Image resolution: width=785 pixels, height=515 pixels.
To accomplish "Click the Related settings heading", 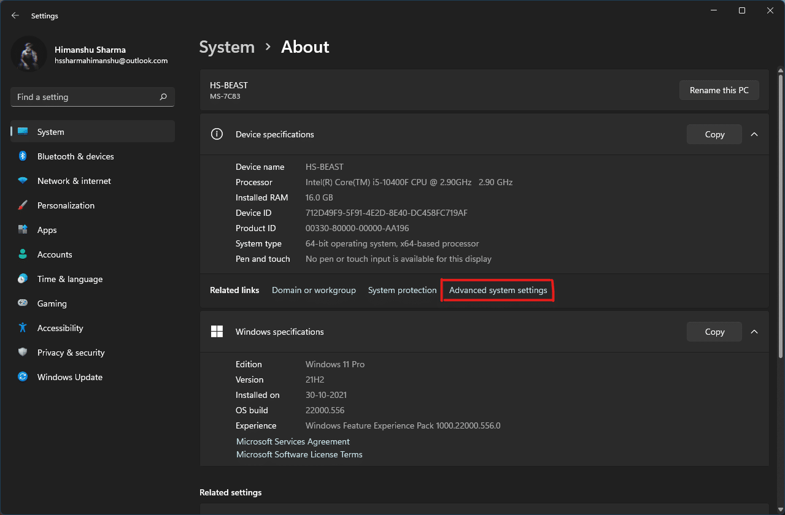I will click(231, 492).
